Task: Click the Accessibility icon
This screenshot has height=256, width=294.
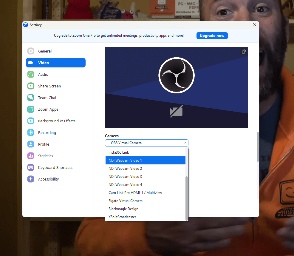Action: [31, 179]
